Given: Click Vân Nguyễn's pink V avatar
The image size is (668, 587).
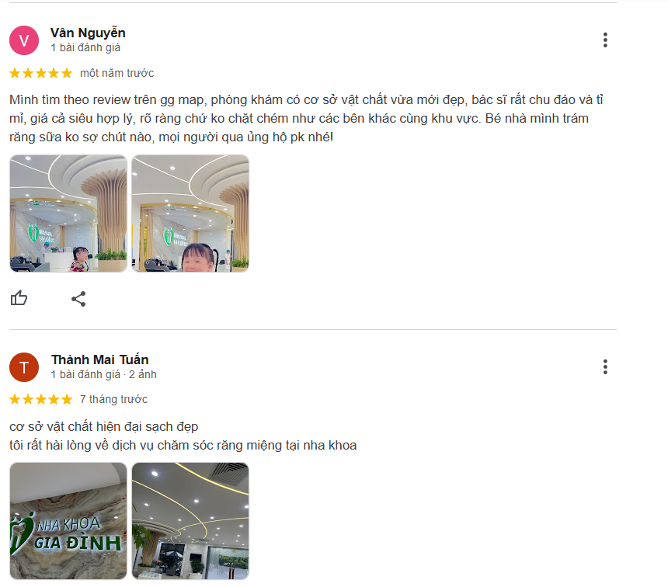Looking at the screenshot, I should (x=24, y=40).
